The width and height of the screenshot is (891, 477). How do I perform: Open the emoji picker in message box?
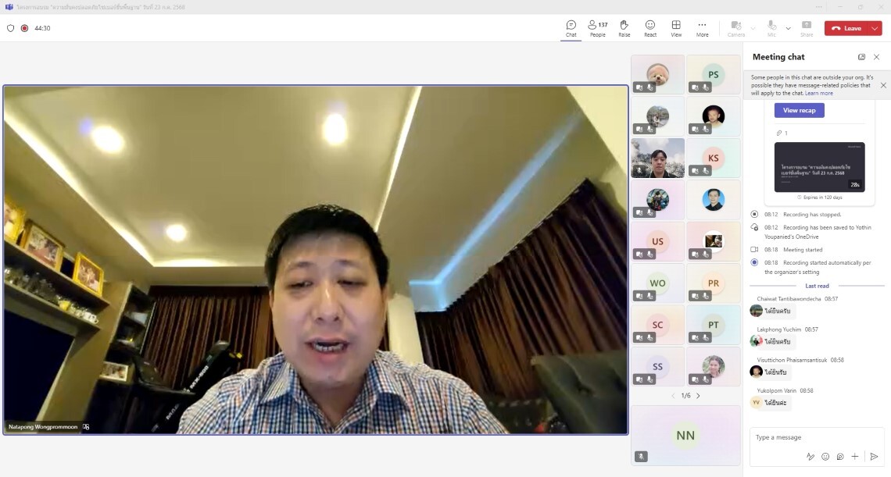825,457
